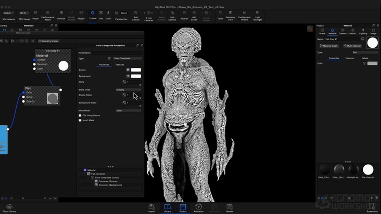381x214 pixels.
Task: Switch to the Environment tab
Action: click(x=353, y=32)
